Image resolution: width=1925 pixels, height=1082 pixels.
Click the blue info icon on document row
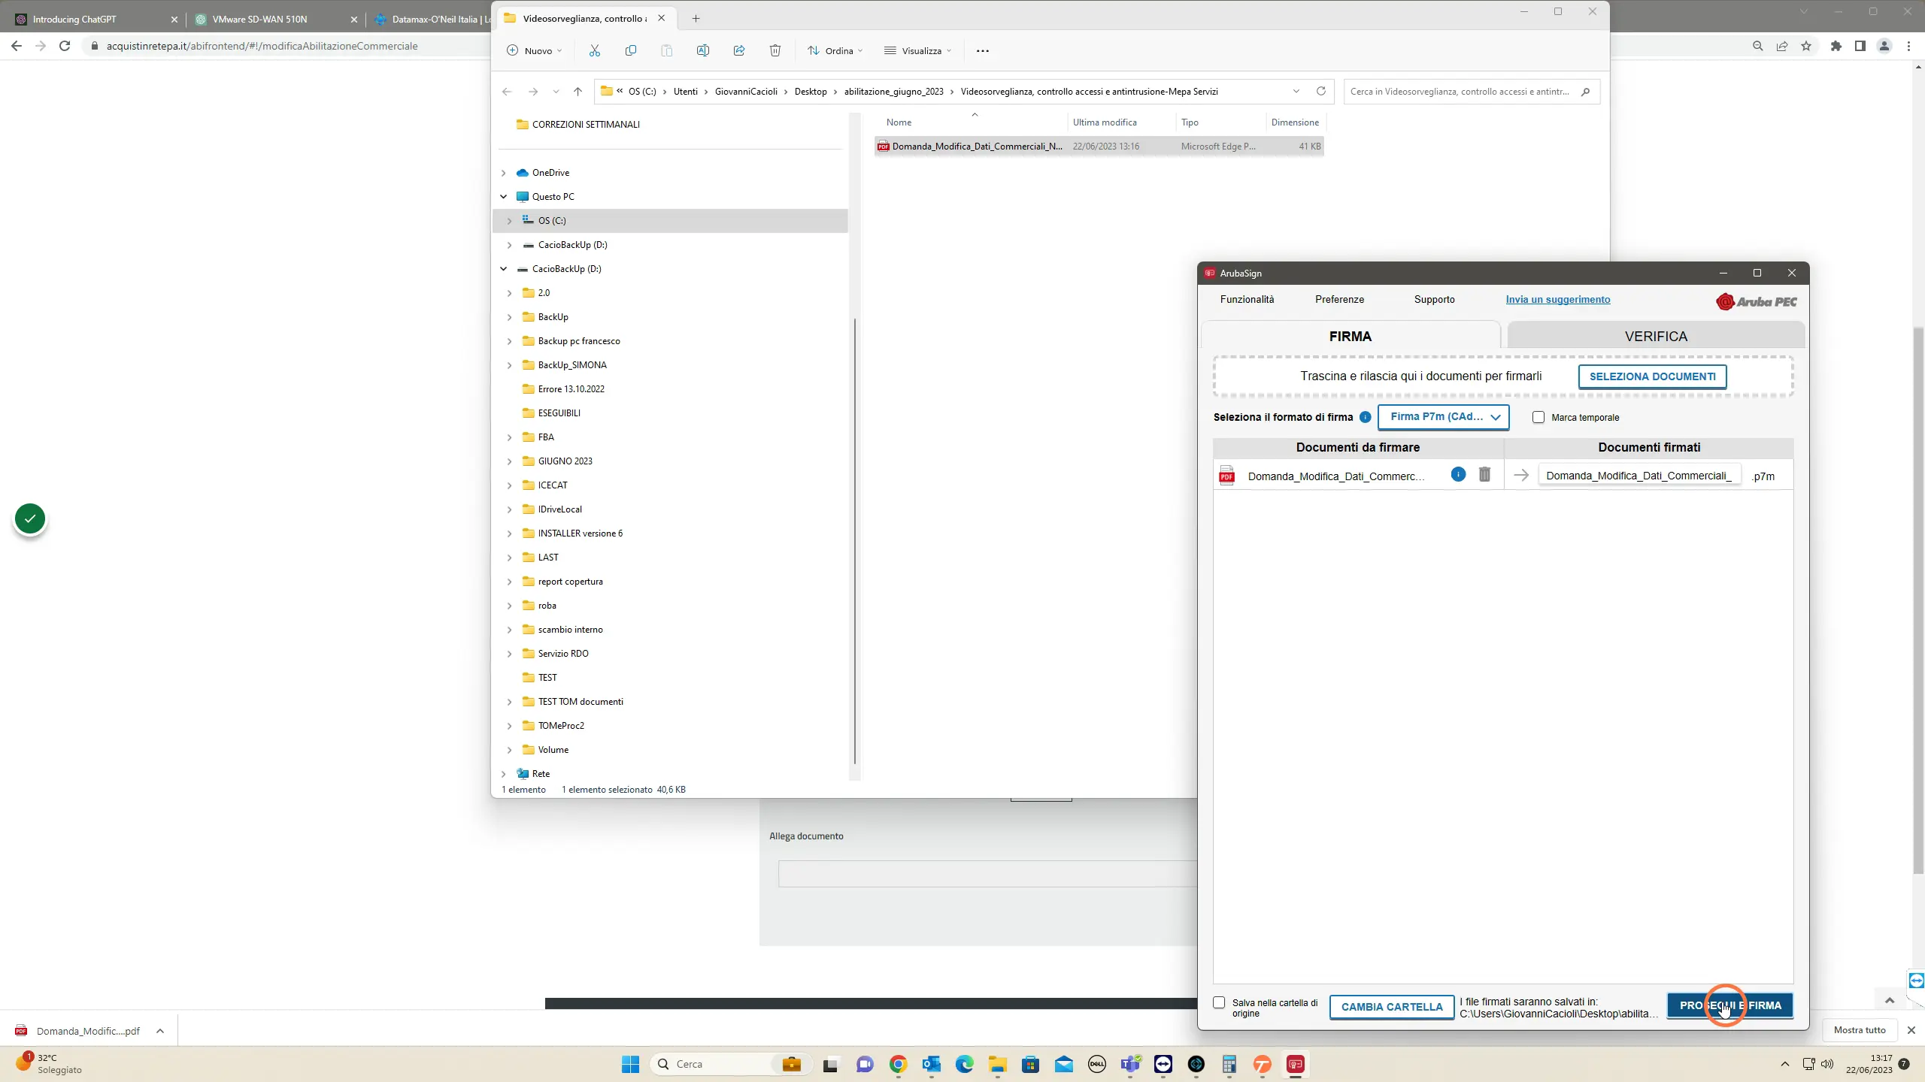click(1457, 474)
